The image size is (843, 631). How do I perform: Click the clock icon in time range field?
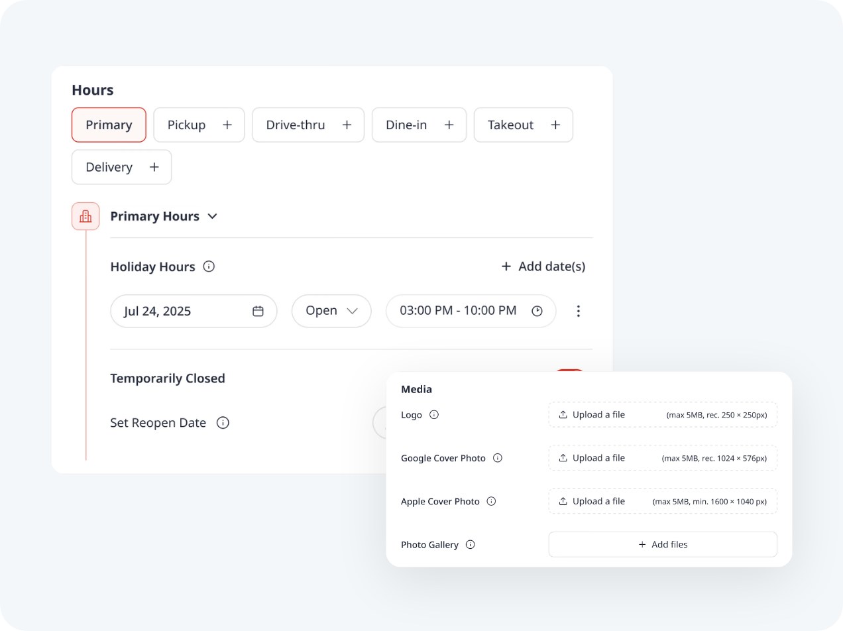pyautogui.click(x=537, y=311)
